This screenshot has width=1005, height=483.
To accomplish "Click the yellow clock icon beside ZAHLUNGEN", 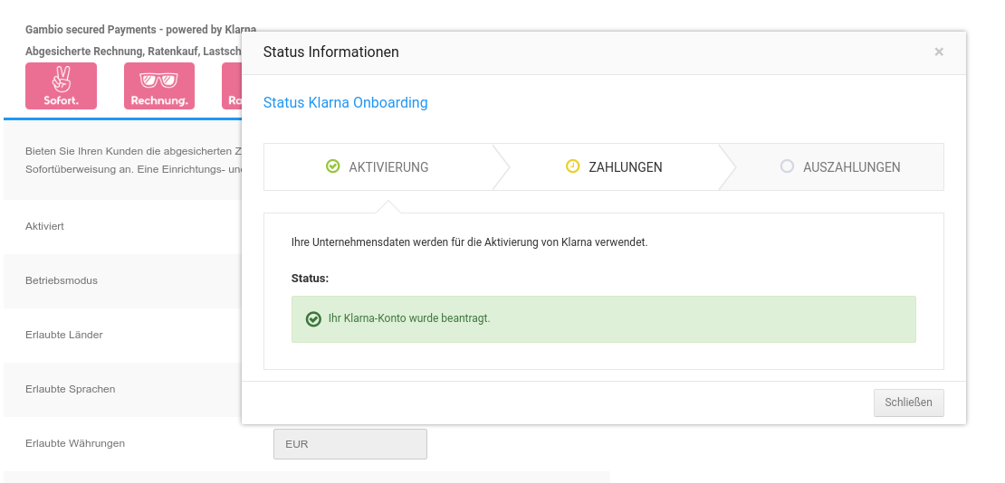I will (x=572, y=166).
